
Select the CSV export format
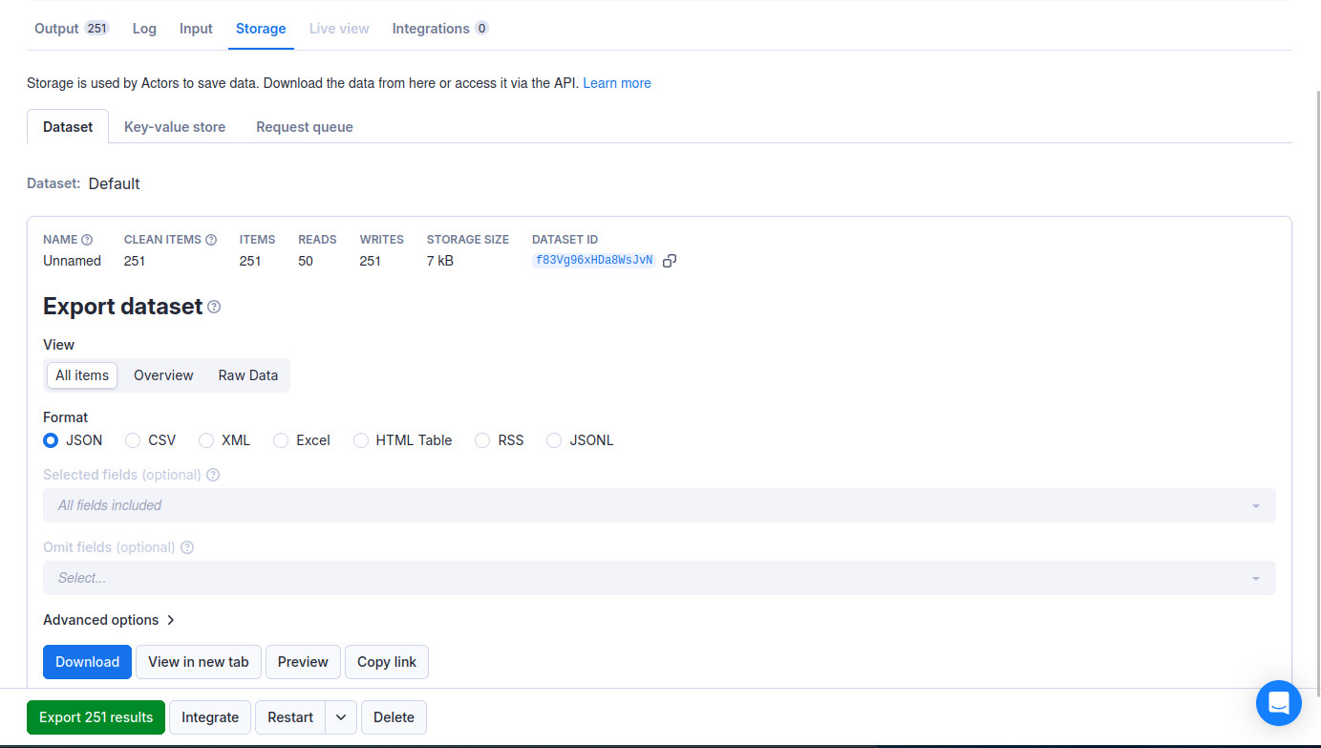[133, 439]
